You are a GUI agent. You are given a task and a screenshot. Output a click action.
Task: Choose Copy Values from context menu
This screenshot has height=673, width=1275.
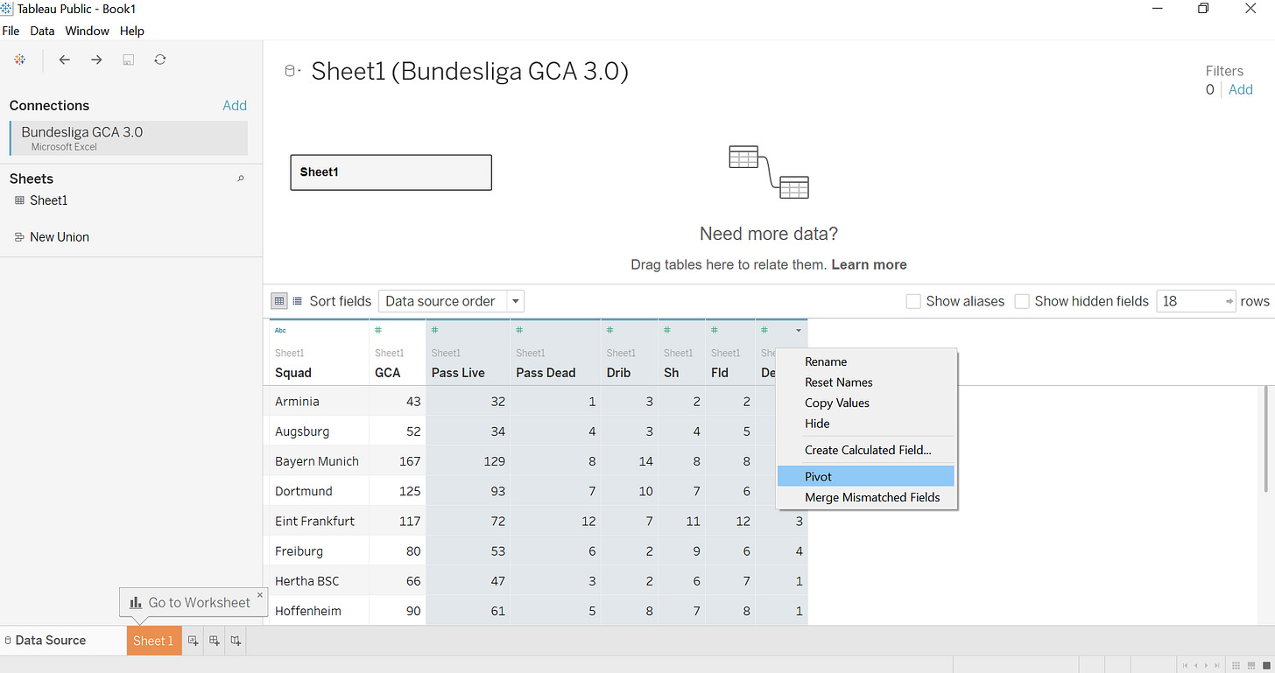click(x=866, y=403)
